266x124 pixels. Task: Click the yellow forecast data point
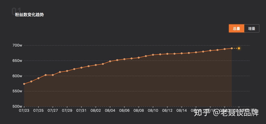(239, 48)
